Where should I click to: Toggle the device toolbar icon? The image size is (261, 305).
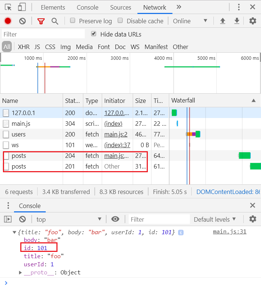(22, 7)
